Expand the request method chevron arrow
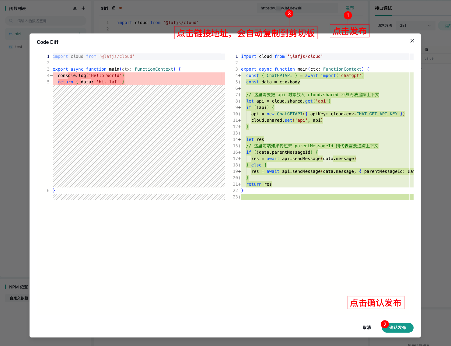 coord(429,26)
